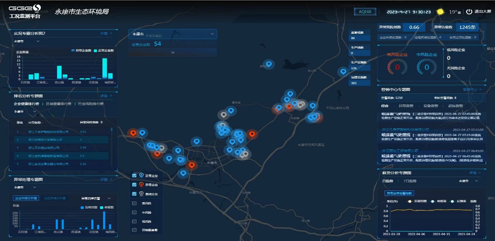
Task: Open the 永康市 region dropdown above map
Action: coord(212,35)
